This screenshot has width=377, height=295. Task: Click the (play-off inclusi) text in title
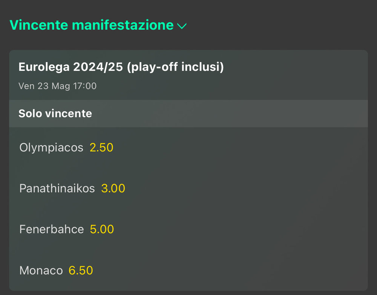[x=175, y=67]
